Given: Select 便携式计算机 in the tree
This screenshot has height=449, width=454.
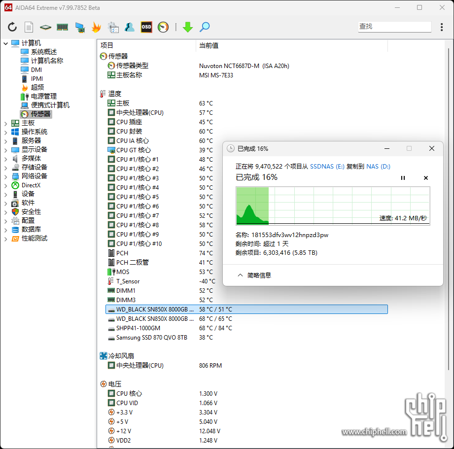Looking at the screenshot, I should [50, 105].
